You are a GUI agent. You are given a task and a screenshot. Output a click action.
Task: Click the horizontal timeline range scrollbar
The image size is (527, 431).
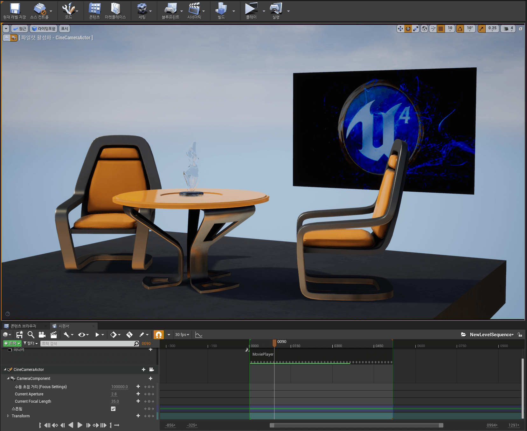coord(357,425)
